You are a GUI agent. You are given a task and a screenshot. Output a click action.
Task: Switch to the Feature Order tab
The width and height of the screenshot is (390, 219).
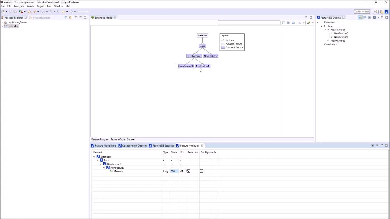118,139
